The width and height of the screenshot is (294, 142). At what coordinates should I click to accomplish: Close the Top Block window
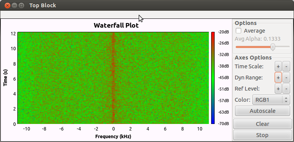(7, 5)
